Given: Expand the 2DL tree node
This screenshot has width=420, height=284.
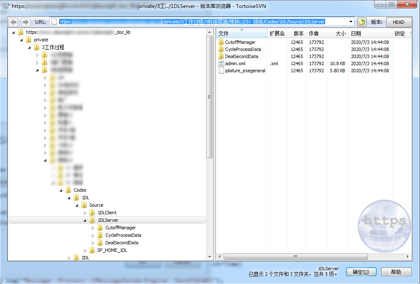Looking at the screenshot, I should tap(69, 258).
